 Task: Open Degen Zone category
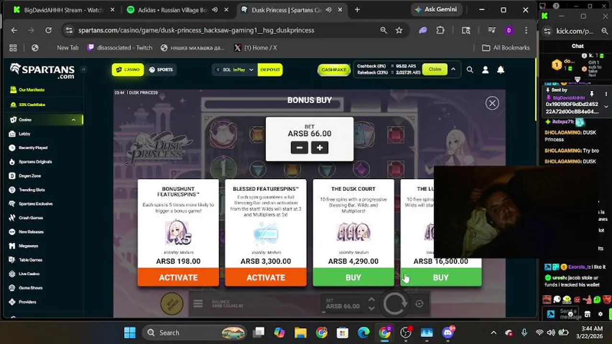coord(29,176)
